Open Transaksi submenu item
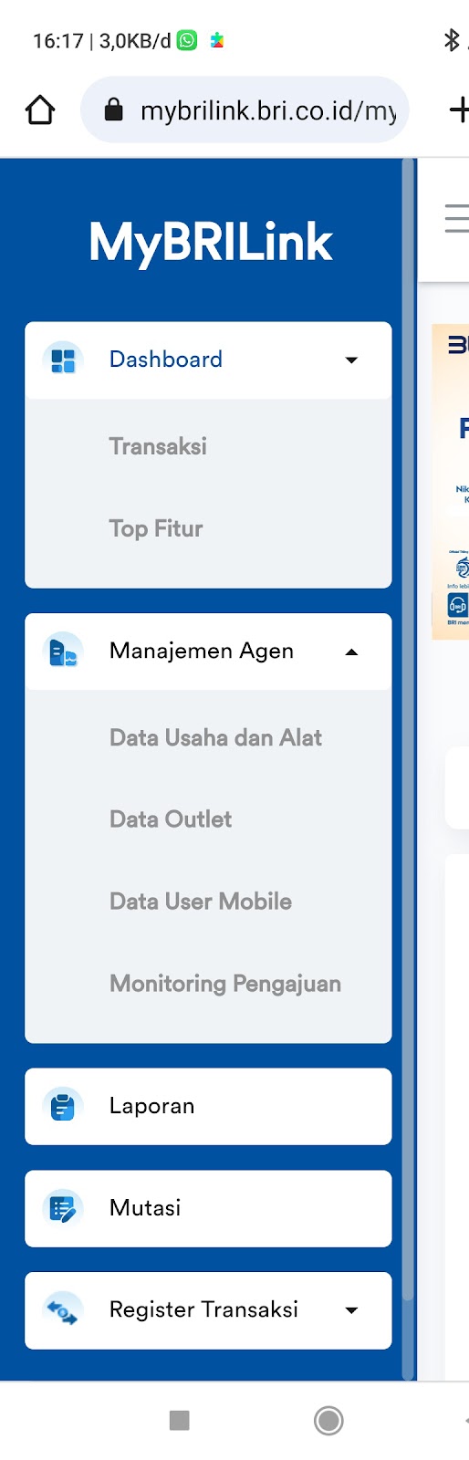The width and height of the screenshot is (469, 1460). 158,446
